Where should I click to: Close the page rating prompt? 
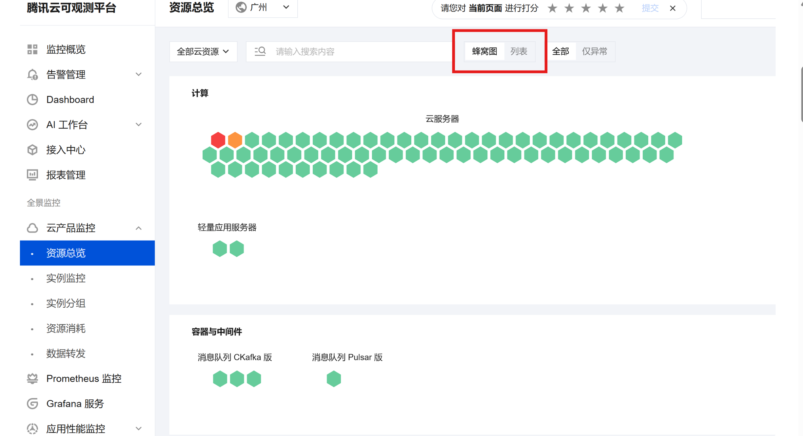point(673,8)
